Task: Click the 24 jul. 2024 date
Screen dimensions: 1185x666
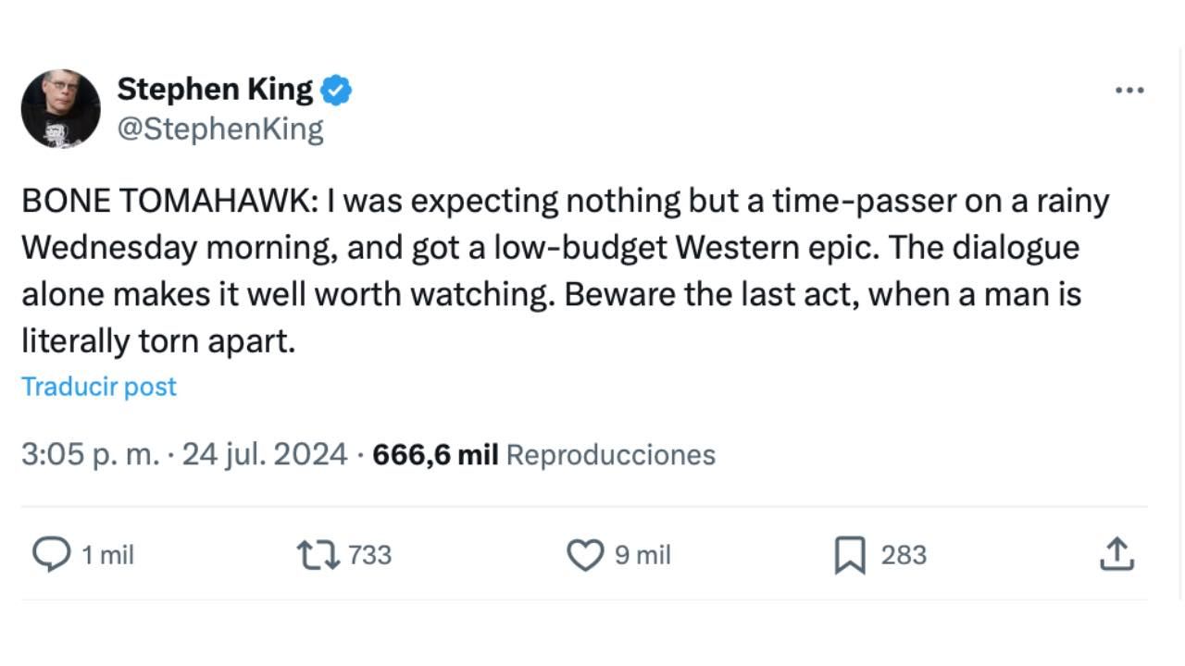Action: pyautogui.click(x=265, y=455)
